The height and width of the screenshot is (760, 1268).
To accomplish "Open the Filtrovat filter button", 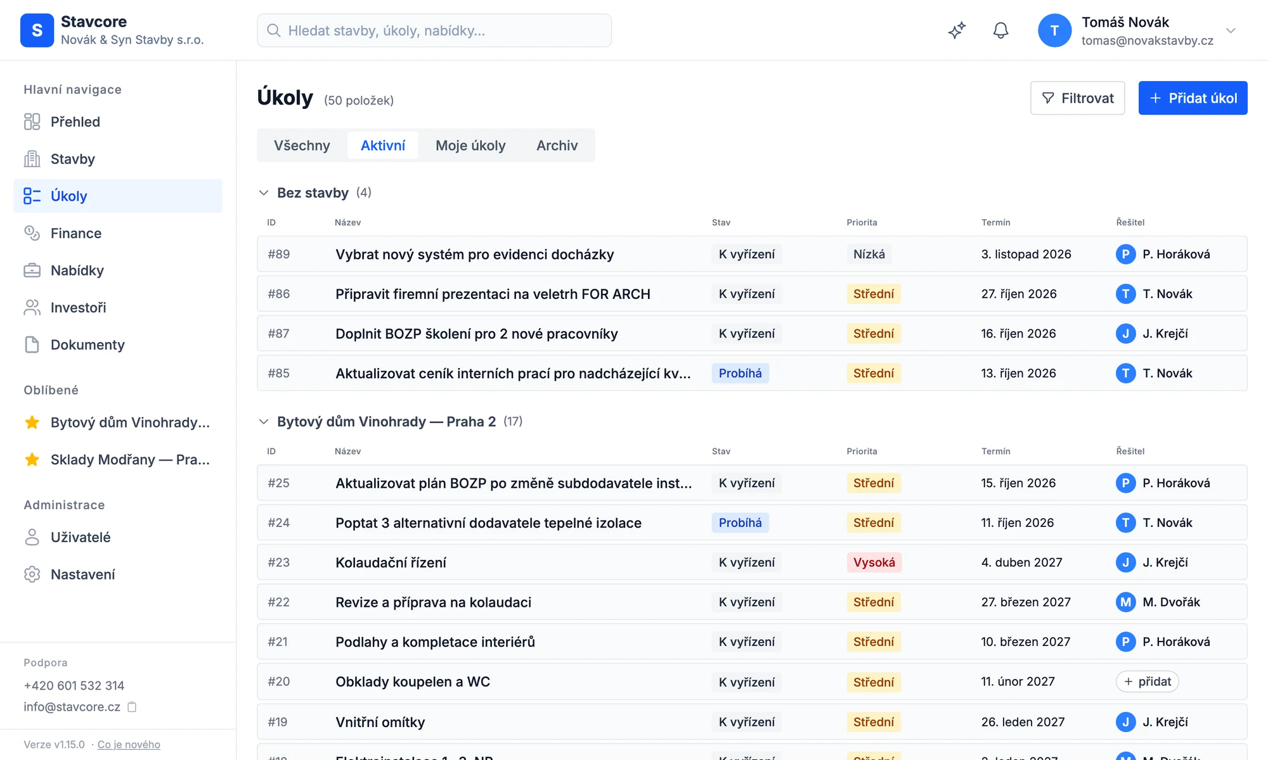I will [x=1077, y=98].
